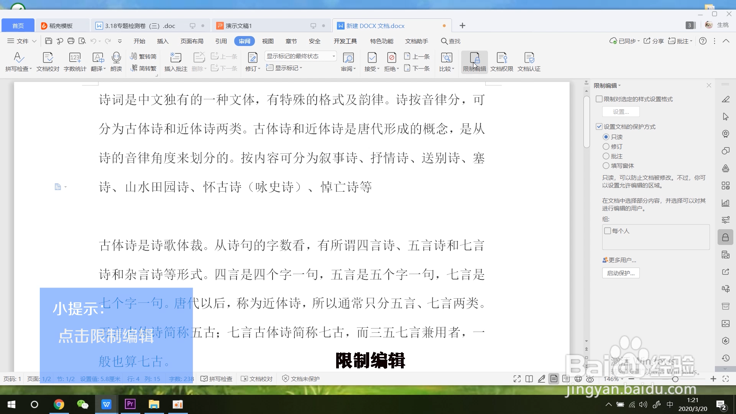Click the print icon in quick toolbar
Screen dimensions: 736x414
(x=71, y=41)
